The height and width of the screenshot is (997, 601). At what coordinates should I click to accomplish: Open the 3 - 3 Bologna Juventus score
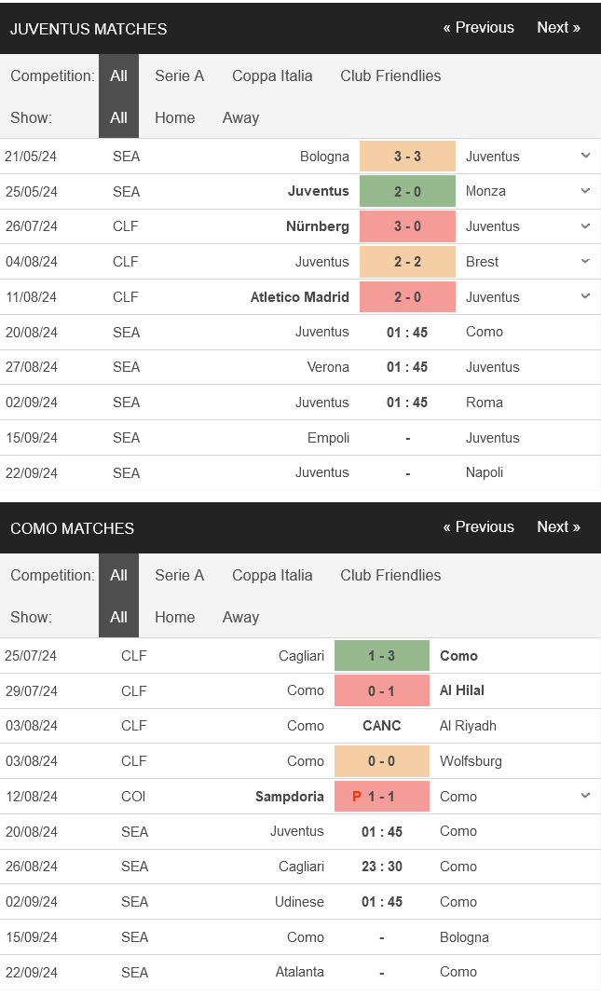408,157
